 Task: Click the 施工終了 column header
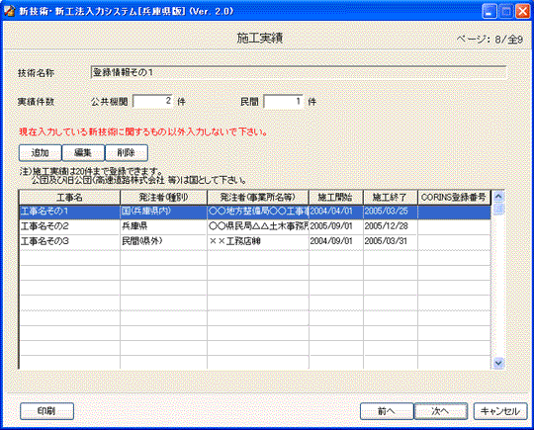[x=391, y=198]
